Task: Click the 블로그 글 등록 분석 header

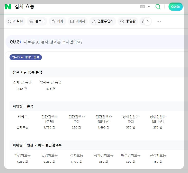Action: click(27, 72)
